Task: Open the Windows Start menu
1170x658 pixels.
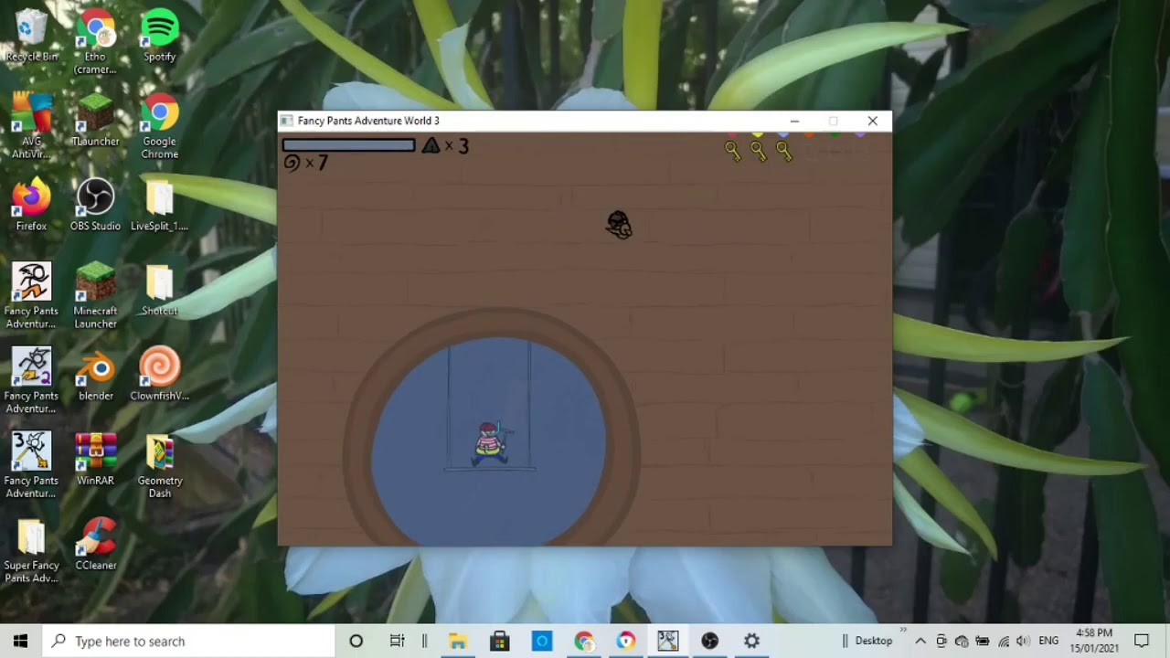Action: (21, 641)
